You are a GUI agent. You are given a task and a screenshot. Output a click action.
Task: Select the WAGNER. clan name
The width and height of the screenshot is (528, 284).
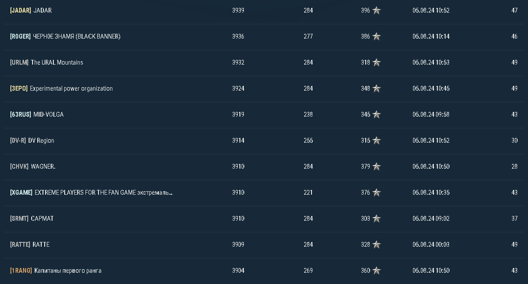[x=43, y=166]
